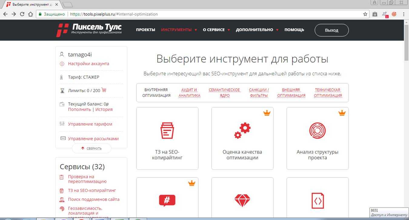Screen dimensions: 409x220
Task: Click the code brackets document icon
Action: click(317, 200)
